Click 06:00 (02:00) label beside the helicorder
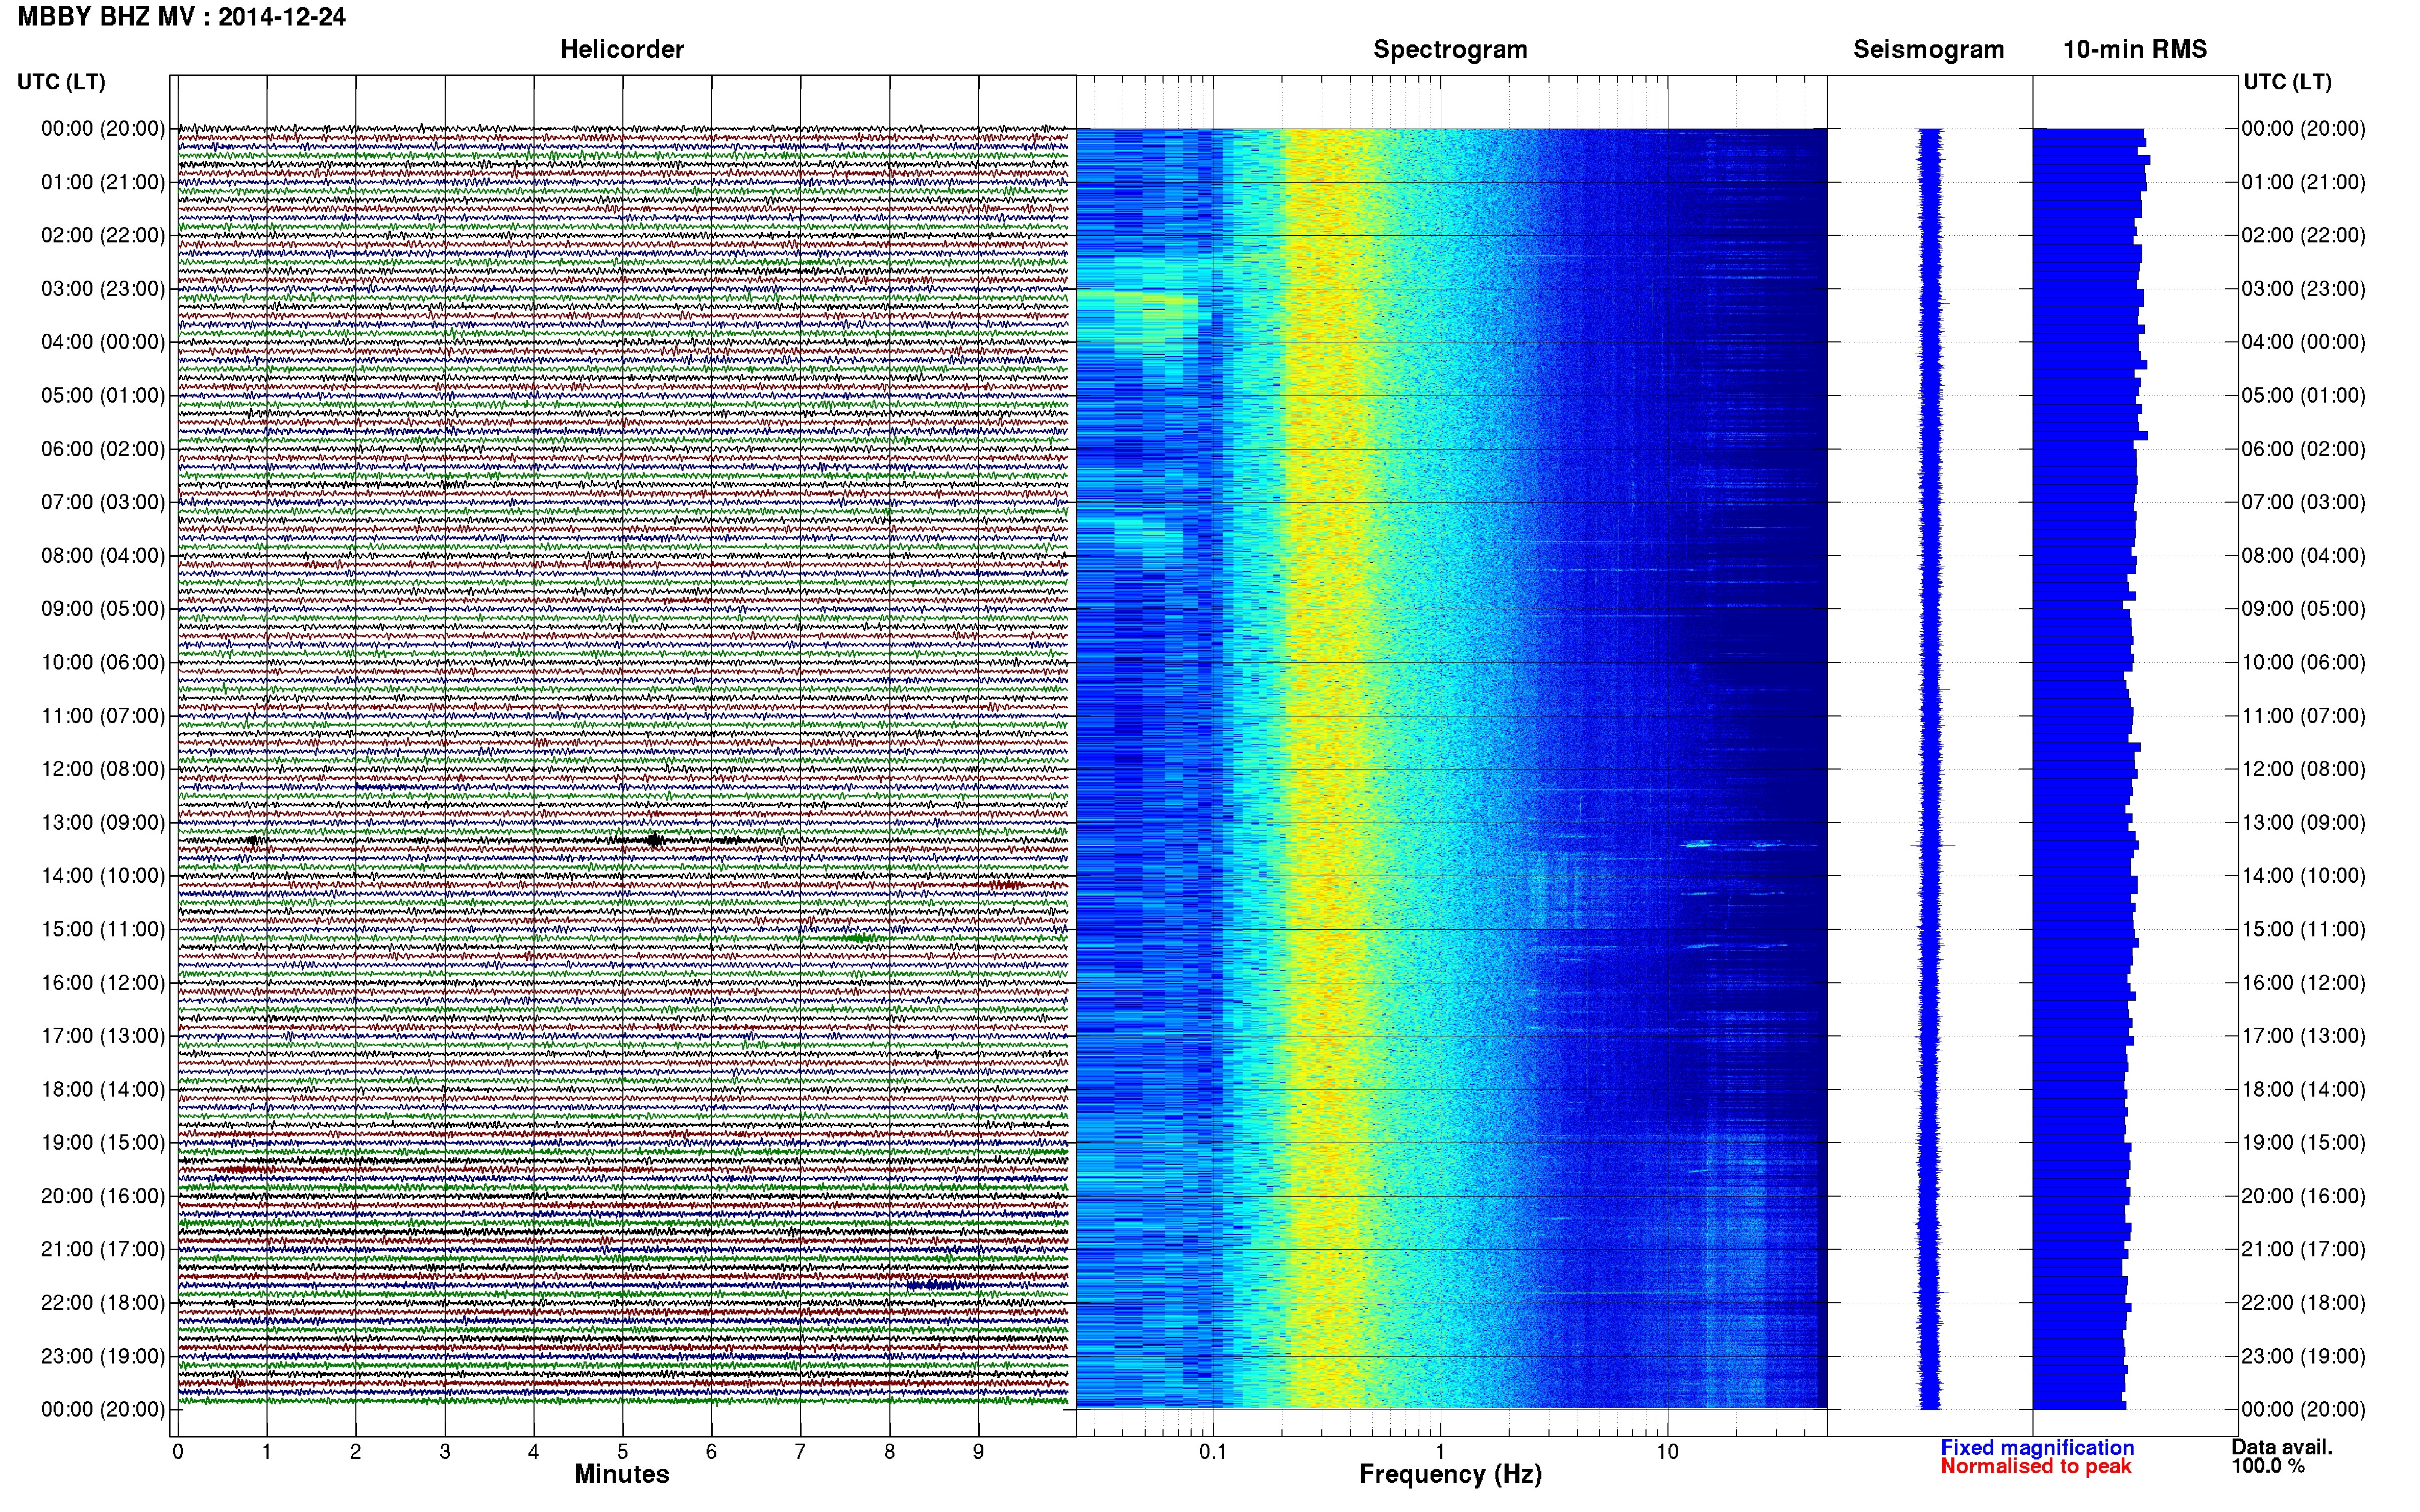2420x1512 pixels. coord(103,449)
